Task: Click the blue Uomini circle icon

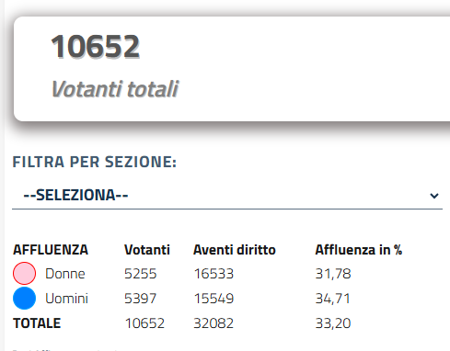Action: (x=24, y=298)
